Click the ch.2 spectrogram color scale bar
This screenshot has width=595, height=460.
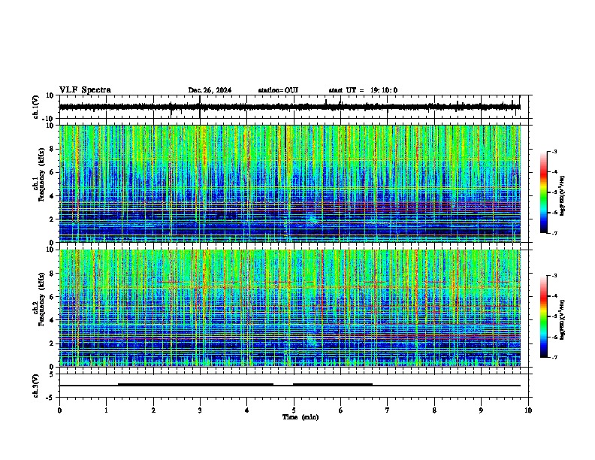pyautogui.click(x=544, y=316)
